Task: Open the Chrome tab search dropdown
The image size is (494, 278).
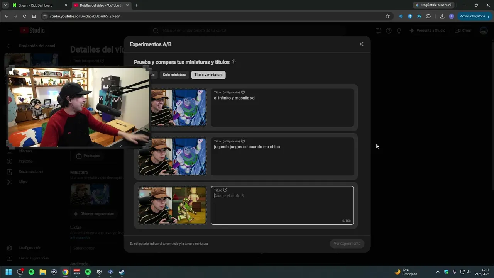Action: pyautogui.click(x=5, y=5)
